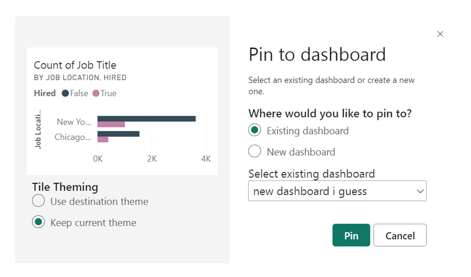
Task: Click the pink True legend dot
Action: 96,93
